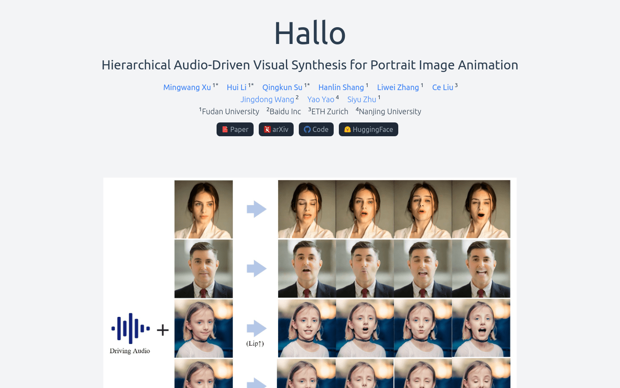Click the Driving Audio label

point(130,351)
